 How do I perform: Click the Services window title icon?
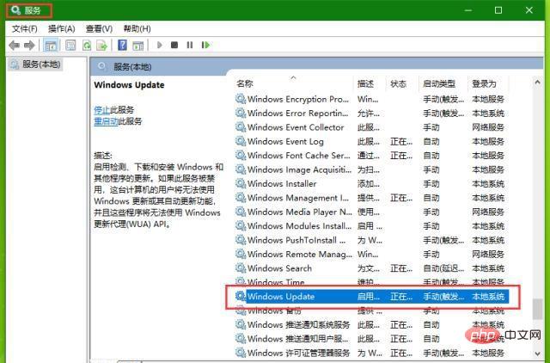coord(15,10)
